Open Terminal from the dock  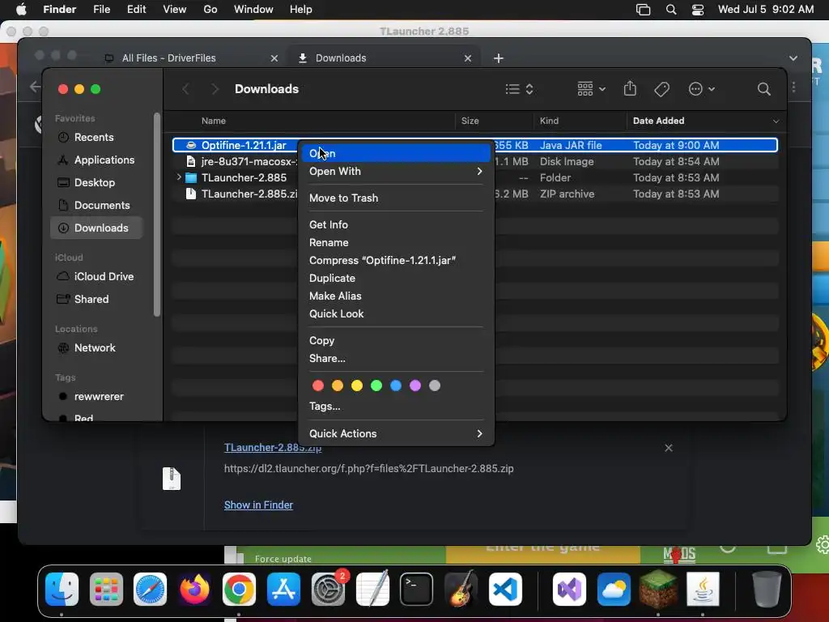[417, 589]
